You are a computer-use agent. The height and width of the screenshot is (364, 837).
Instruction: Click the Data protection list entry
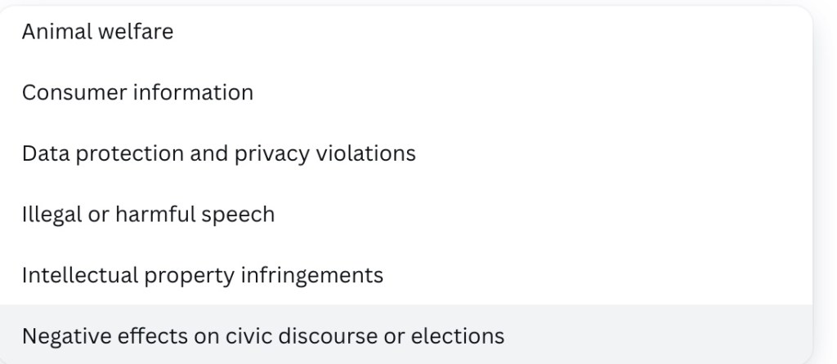[219, 153]
